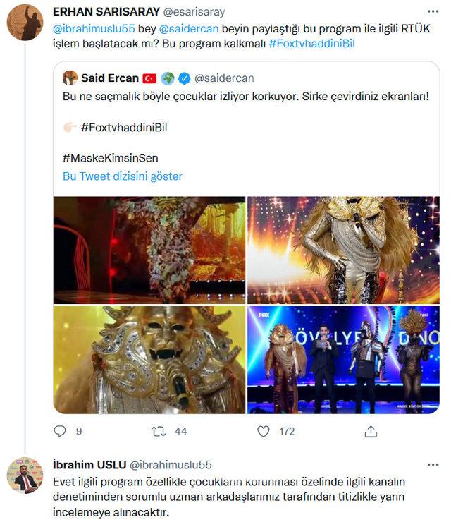Image resolution: width=451 pixels, height=527 pixels.
Task: View bottom-left golden mask image
Action: click(149, 359)
